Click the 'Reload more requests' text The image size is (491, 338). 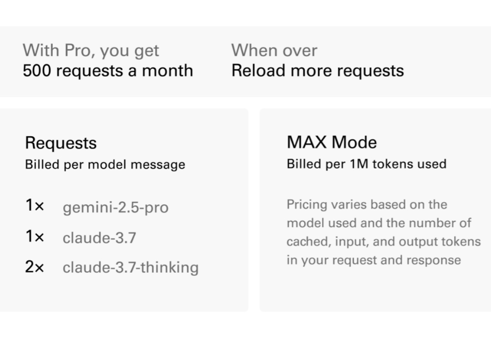click(x=317, y=71)
